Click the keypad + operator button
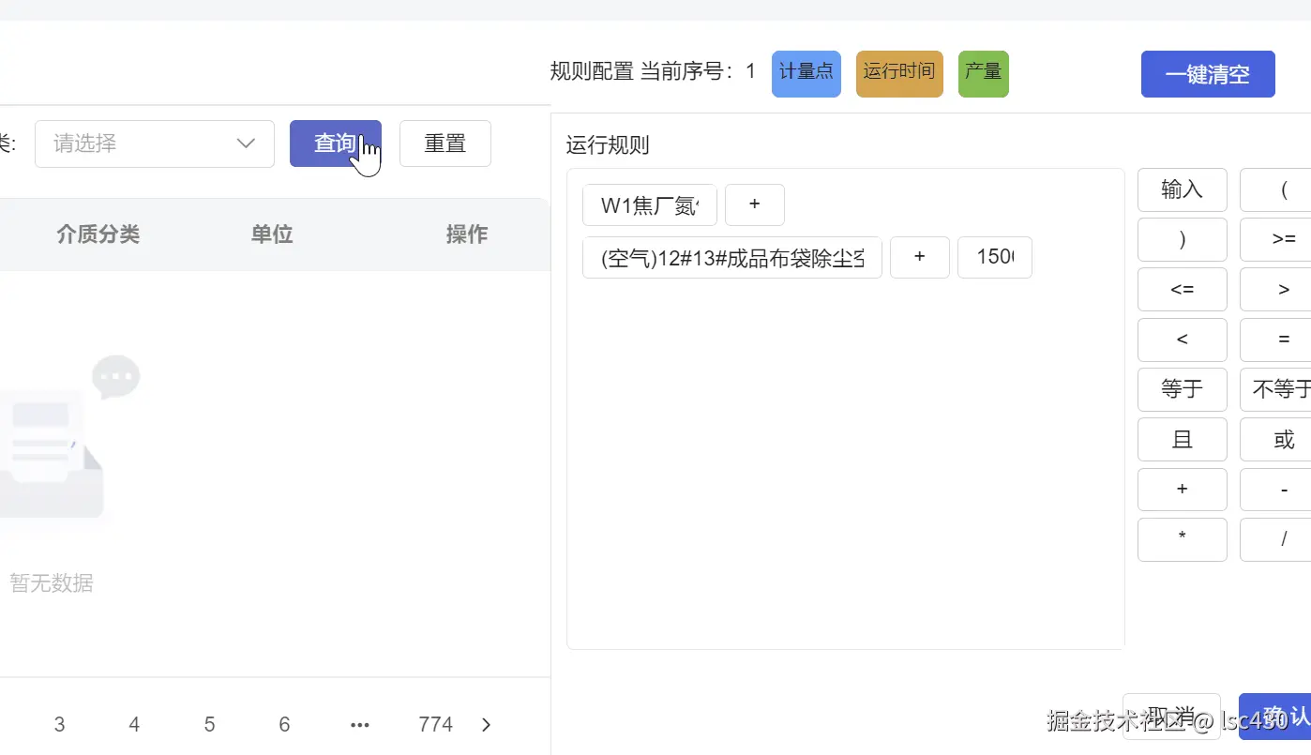 click(x=1183, y=490)
